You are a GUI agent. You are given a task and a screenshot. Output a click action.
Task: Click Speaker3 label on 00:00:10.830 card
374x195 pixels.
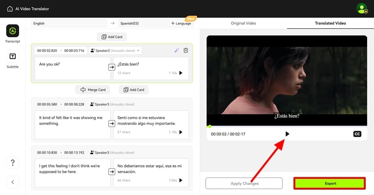112,153
